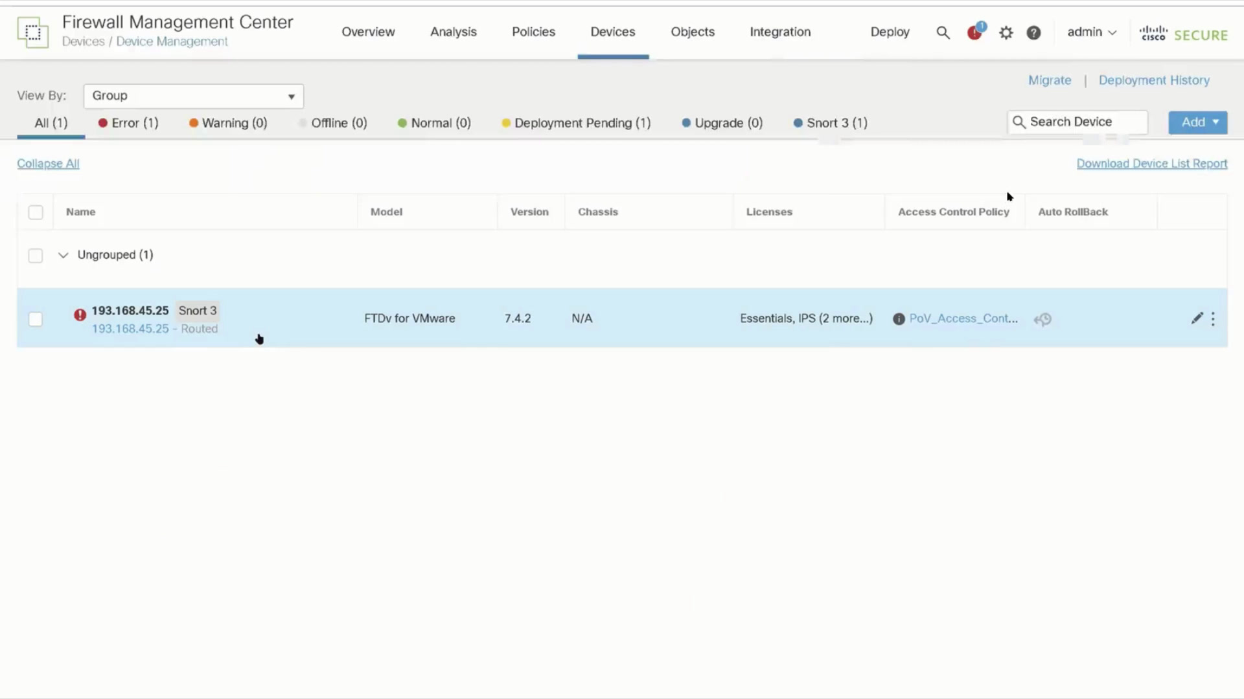1244x699 pixels.
Task: Open the admin user dropdown
Action: click(x=1092, y=32)
